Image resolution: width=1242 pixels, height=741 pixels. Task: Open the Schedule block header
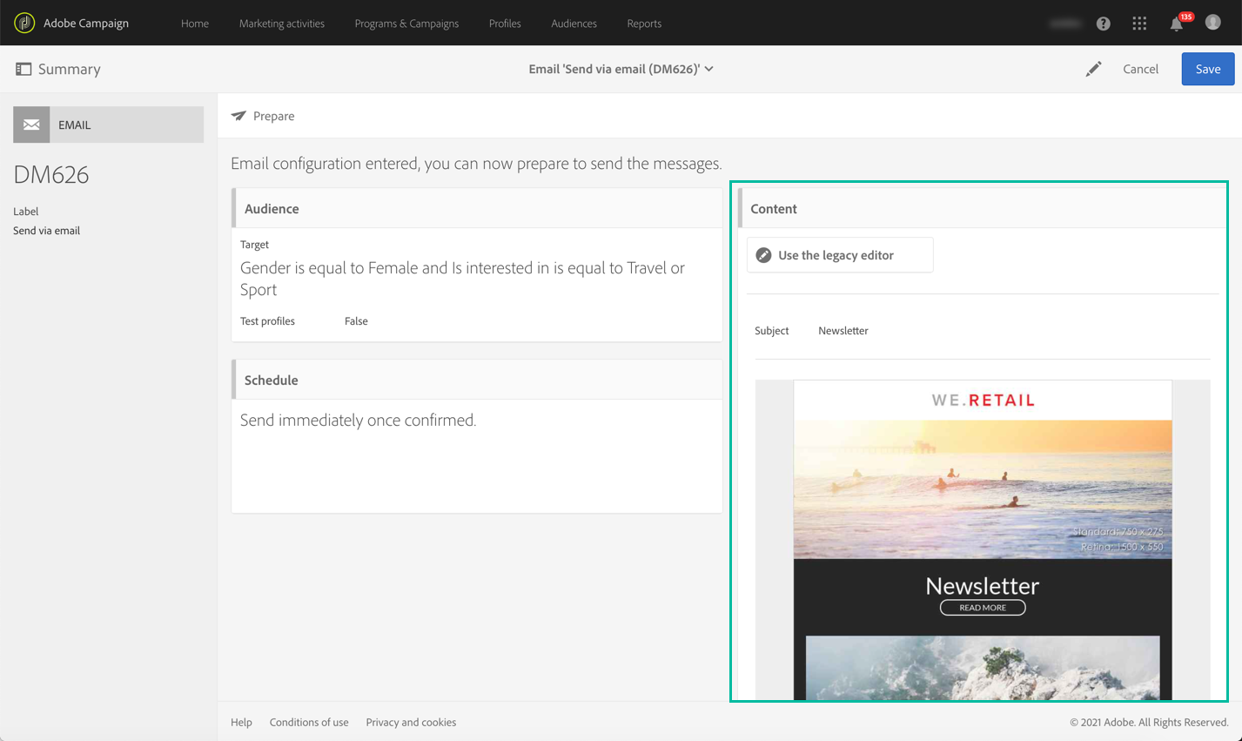click(x=477, y=381)
